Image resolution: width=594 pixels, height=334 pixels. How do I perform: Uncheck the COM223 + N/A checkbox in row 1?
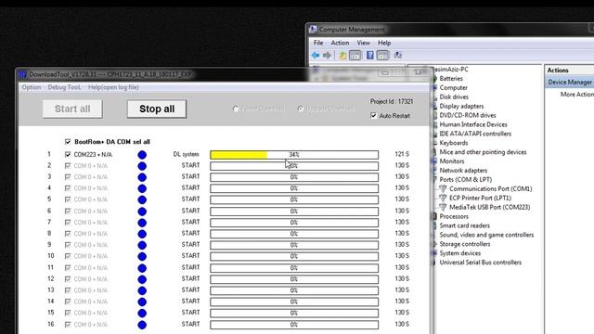68,155
